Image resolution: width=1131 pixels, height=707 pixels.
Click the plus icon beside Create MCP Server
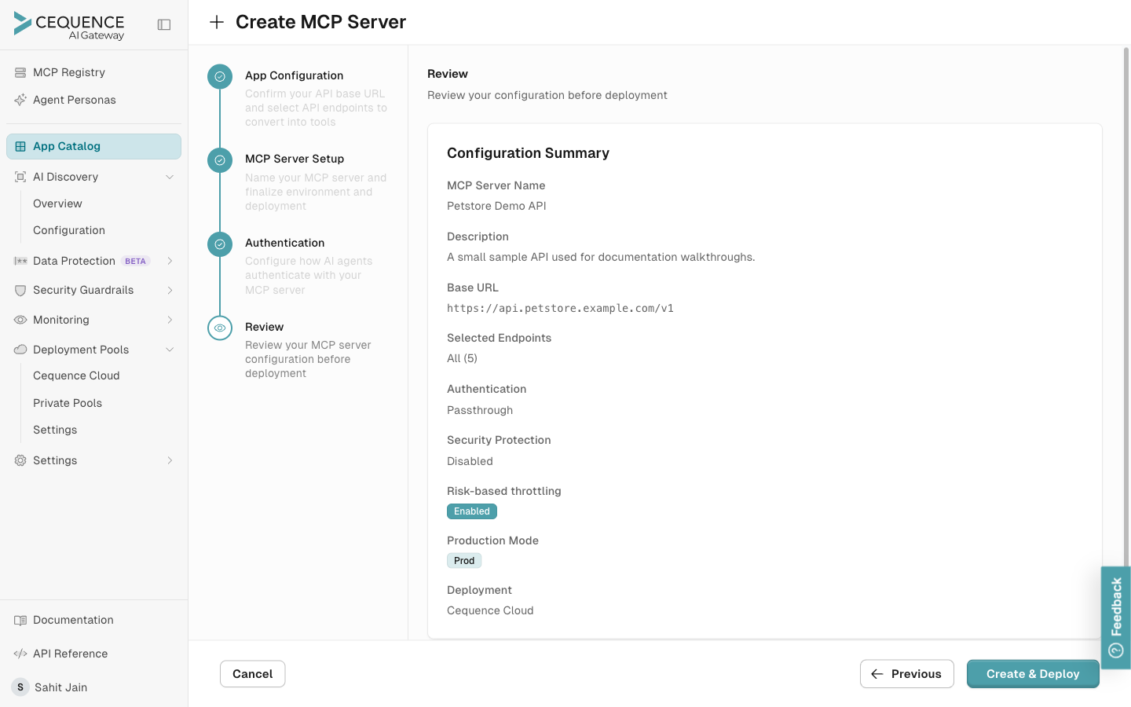(217, 22)
